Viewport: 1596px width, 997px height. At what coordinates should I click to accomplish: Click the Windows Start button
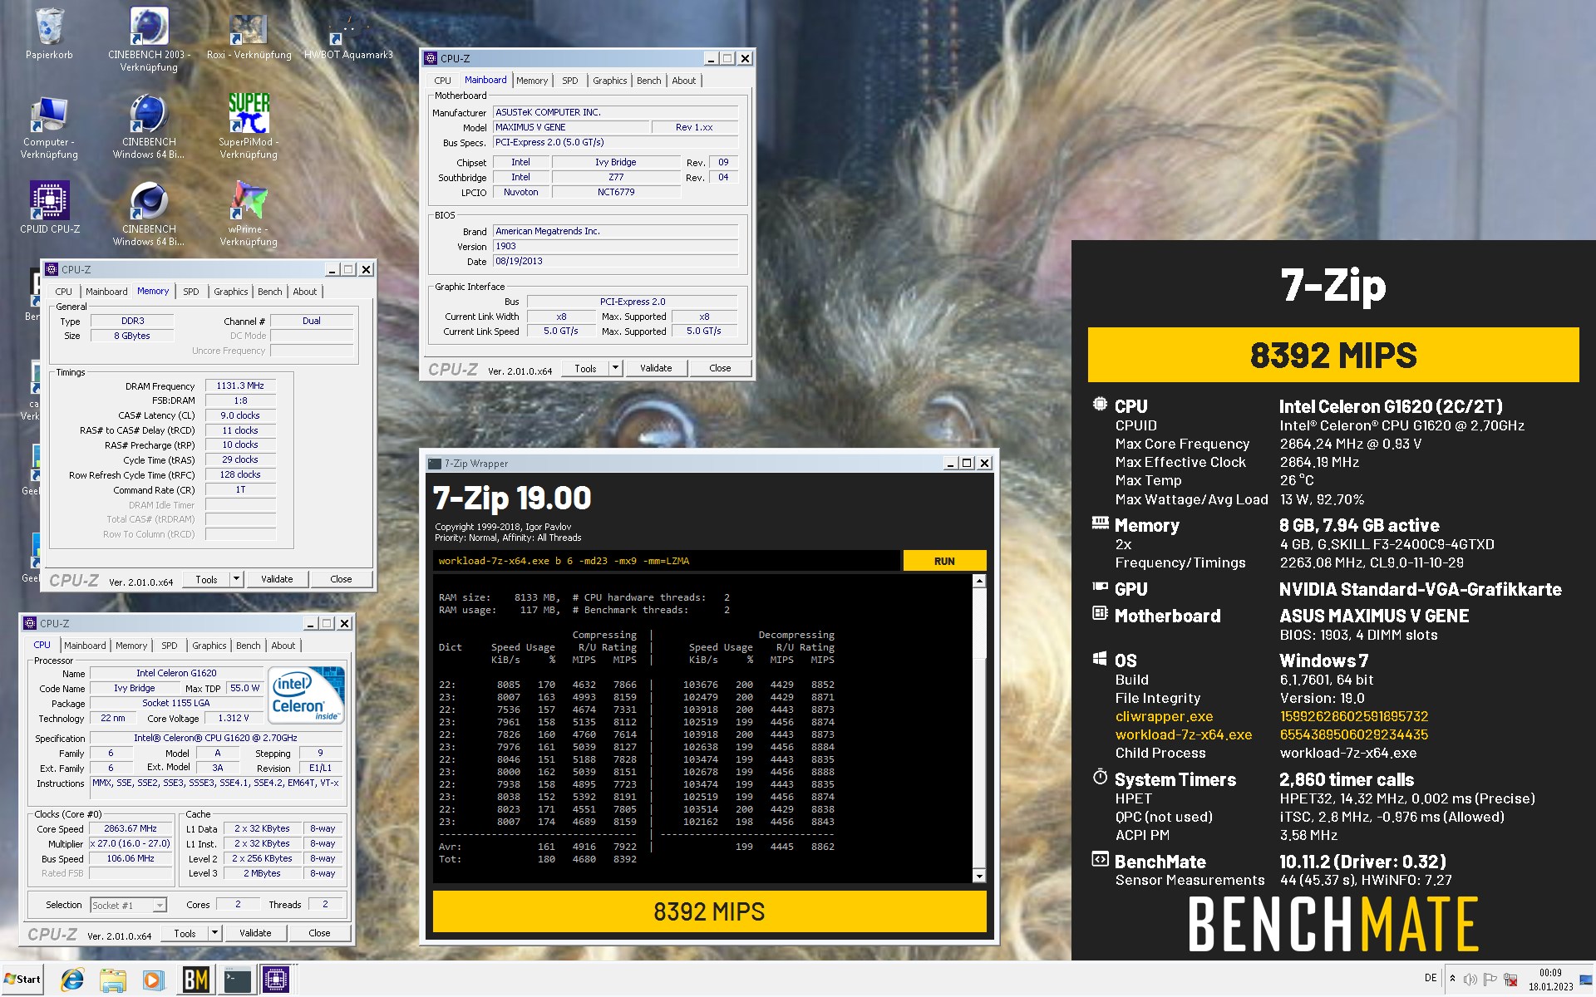point(22,980)
